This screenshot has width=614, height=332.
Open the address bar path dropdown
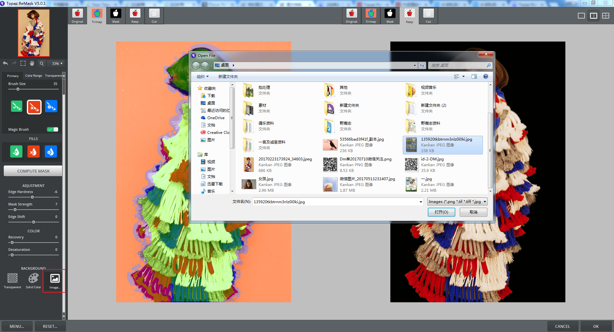(415, 65)
